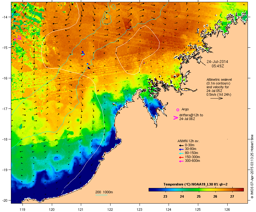Click the ANMN 12h av. legend heading

(x=188, y=141)
